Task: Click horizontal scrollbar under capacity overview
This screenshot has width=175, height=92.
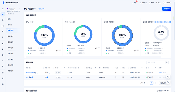Action: click(x=93, y=57)
